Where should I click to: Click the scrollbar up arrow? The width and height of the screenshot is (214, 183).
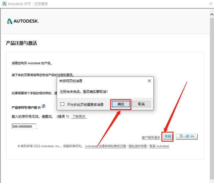(212, 14)
